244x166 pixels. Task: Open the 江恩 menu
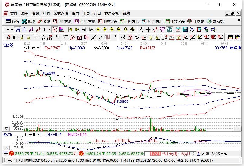[47, 14]
